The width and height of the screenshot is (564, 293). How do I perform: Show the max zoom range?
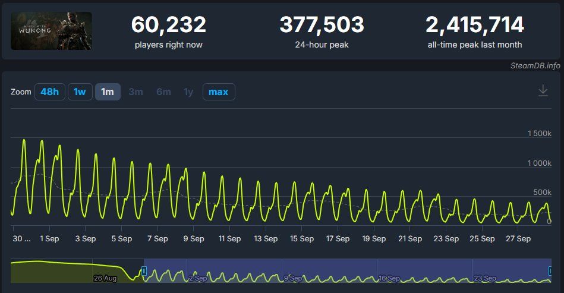(219, 92)
